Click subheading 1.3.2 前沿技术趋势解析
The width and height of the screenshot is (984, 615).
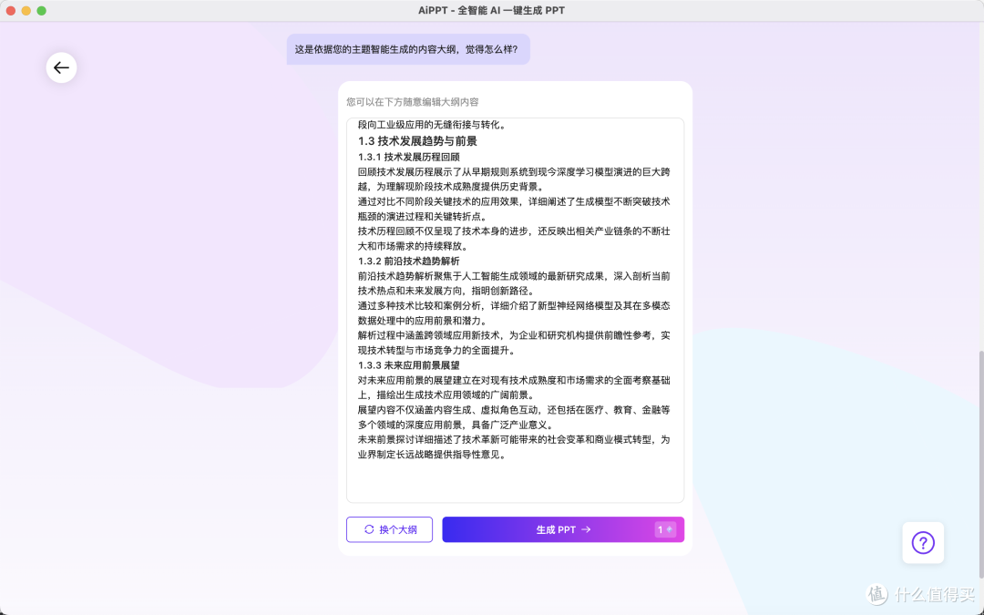pos(408,261)
